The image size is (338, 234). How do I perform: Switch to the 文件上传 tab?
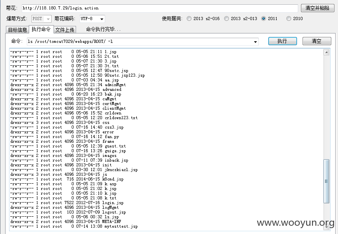65,30
